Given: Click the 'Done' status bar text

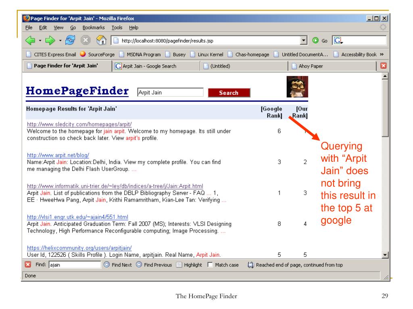Looking at the screenshot, I should pyautogui.click(x=30, y=276).
